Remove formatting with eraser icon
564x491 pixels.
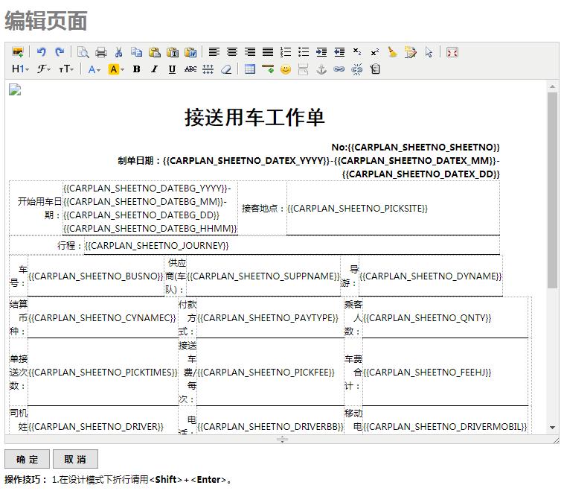click(x=226, y=69)
